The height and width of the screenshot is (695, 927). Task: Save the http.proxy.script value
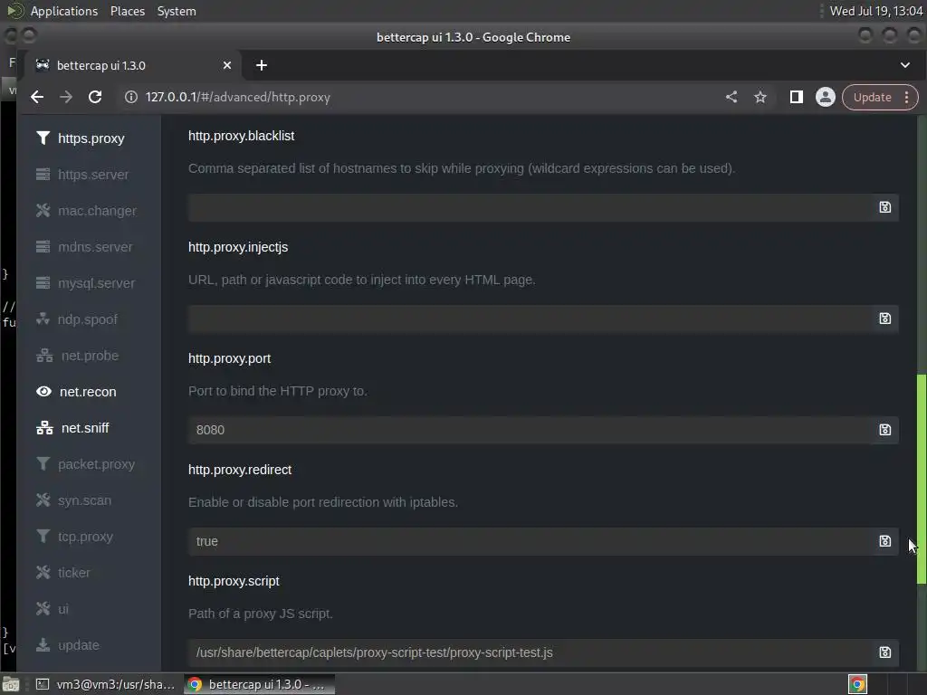pos(884,652)
